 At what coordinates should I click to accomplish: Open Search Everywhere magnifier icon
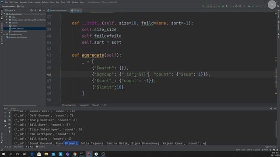point(278,6)
